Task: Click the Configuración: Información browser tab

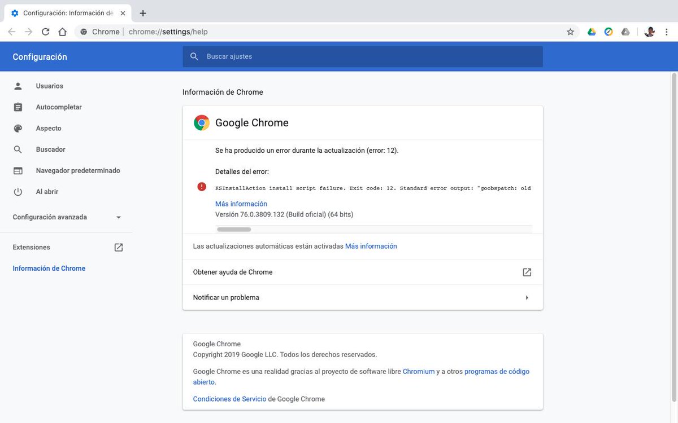Action: [68, 13]
